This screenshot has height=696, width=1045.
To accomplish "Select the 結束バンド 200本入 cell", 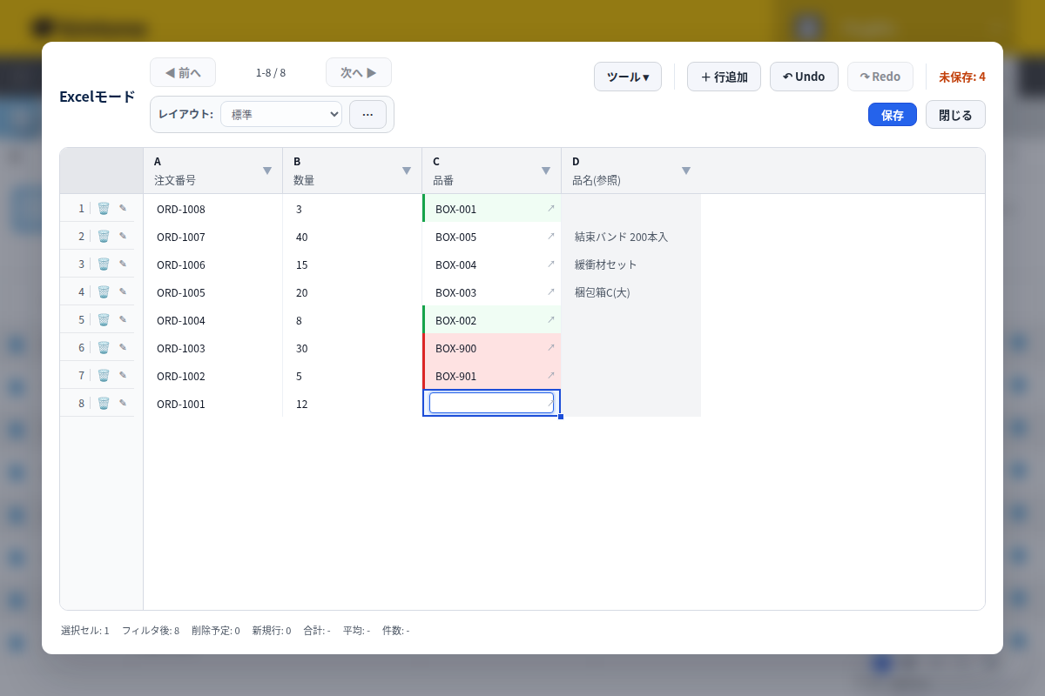I will pos(631,236).
